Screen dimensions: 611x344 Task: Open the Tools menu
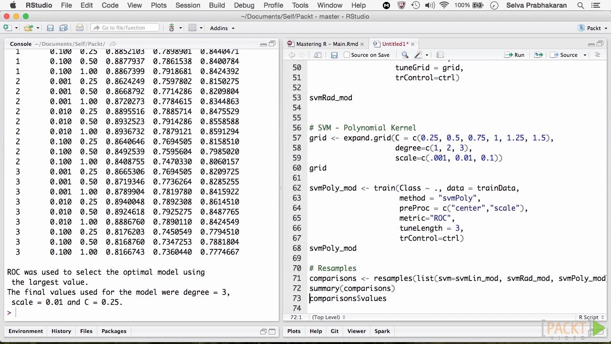coord(300,5)
